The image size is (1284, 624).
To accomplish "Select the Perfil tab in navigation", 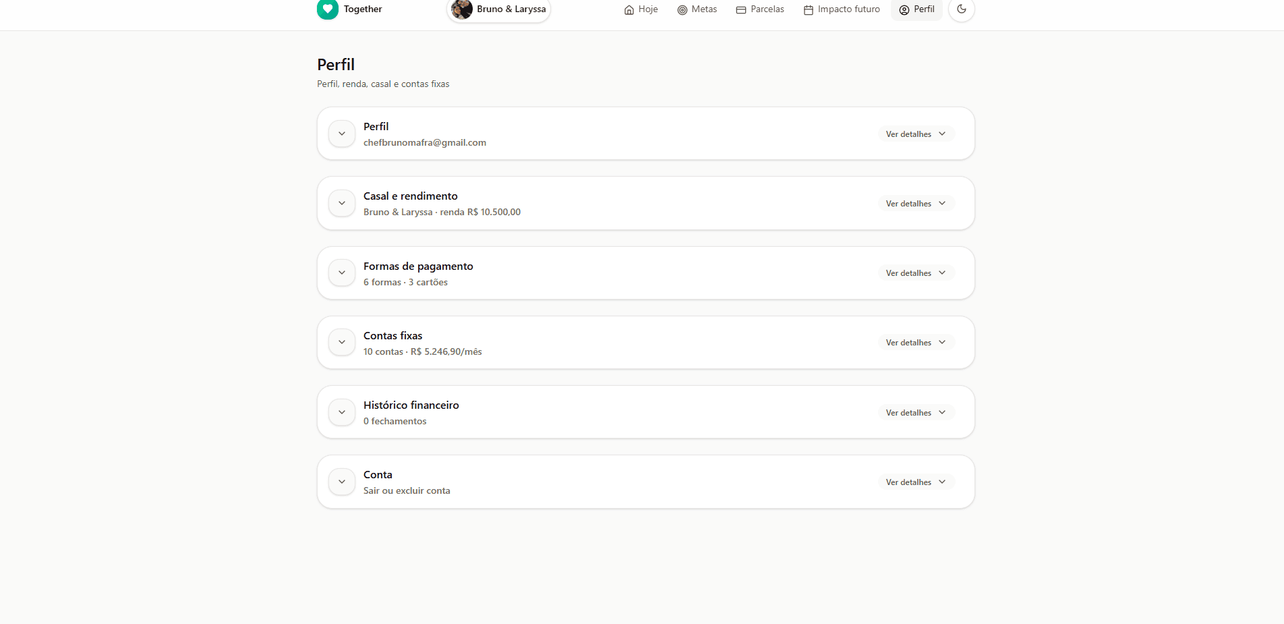I will 917,9.
